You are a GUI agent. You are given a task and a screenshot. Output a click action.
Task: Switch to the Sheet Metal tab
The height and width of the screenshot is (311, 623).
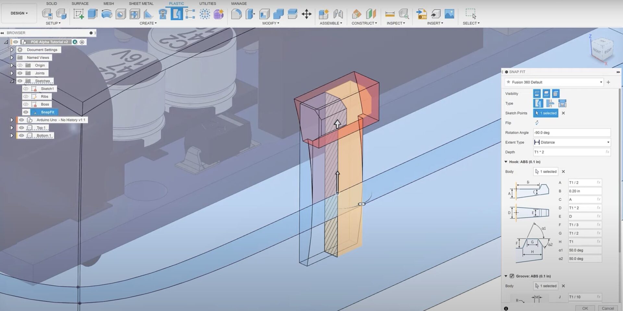141,4
